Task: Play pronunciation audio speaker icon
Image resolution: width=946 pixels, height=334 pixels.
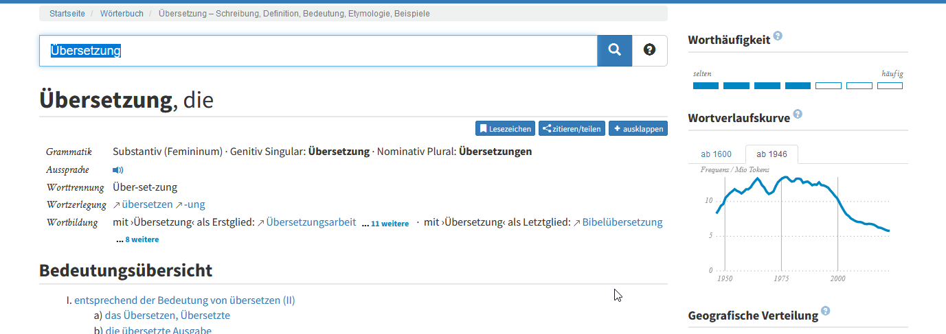Action: 118,170
